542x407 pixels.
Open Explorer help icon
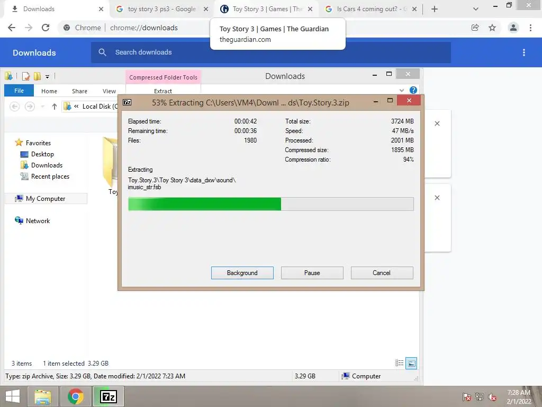tap(413, 90)
